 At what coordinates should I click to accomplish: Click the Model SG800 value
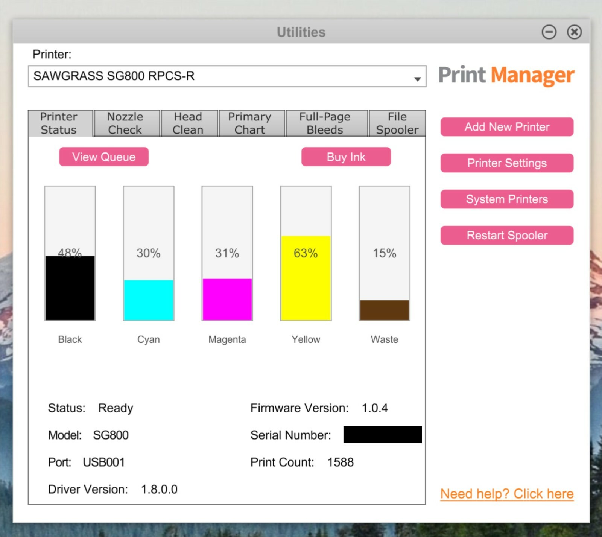(111, 435)
